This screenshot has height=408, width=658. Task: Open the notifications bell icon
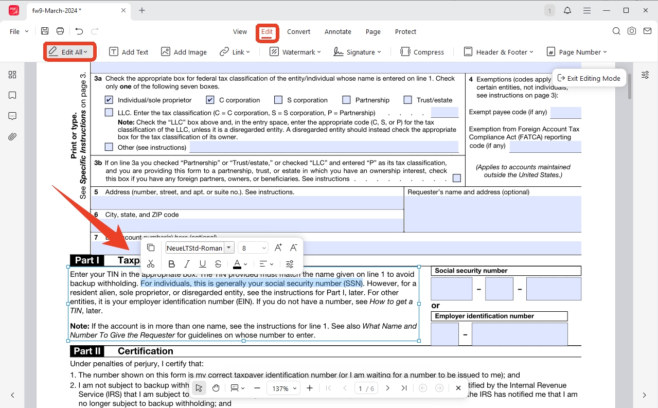click(567, 10)
